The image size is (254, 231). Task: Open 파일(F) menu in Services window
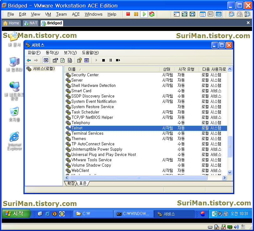click(34, 53)
